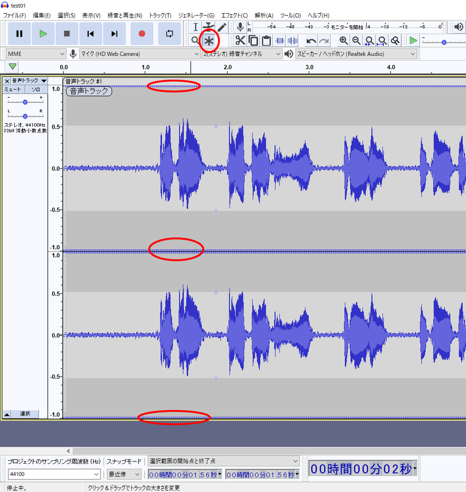Click the 選択 button in track panel
Screen dimensions: 466x492
point(25,414)
